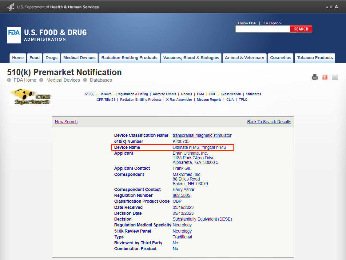
Task: Click the FDA logo
Action: [x=14, y=35]
